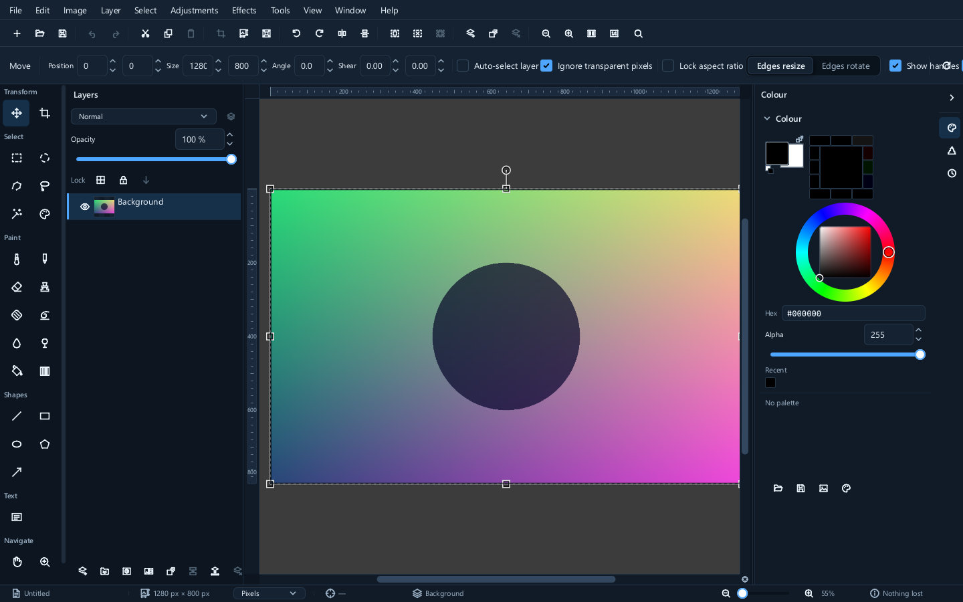Add a new layer in Layers panel

point(82,571)
